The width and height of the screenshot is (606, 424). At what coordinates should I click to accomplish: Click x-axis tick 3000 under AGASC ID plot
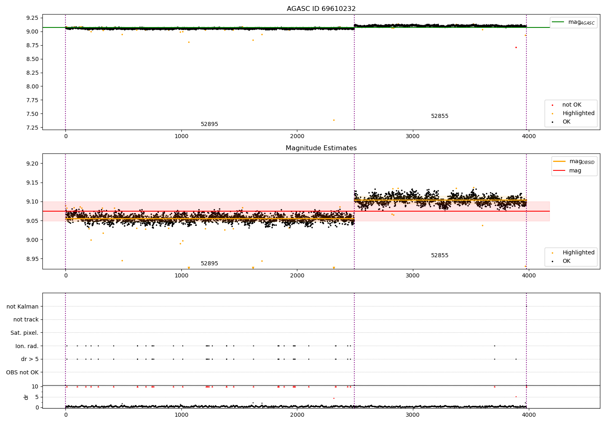[413, 136]
